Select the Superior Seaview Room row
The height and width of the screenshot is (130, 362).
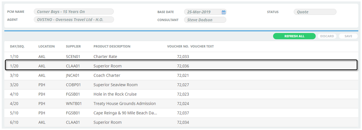pyautogui.click(x=181, y=85)
